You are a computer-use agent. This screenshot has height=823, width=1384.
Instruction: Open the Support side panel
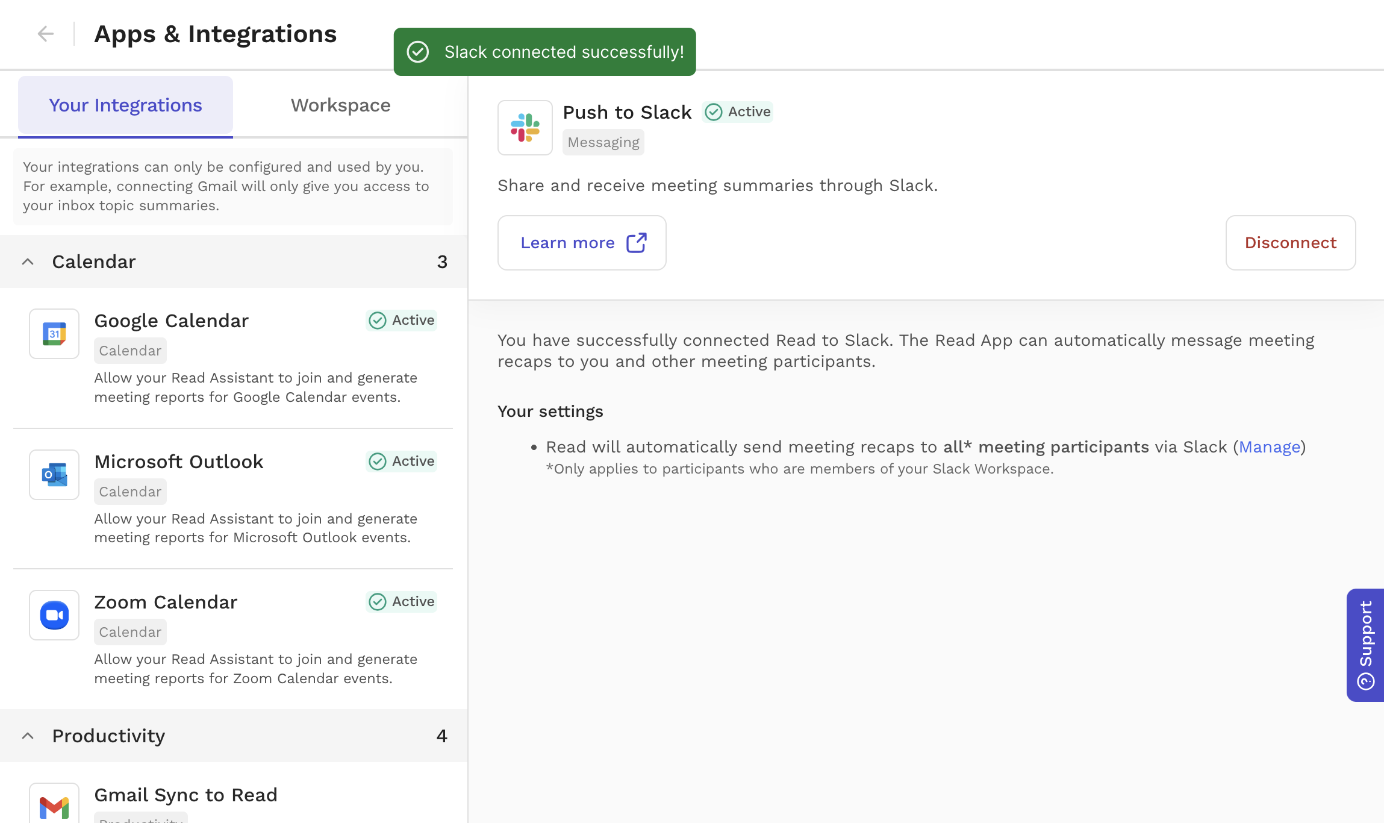[1365, 645]
